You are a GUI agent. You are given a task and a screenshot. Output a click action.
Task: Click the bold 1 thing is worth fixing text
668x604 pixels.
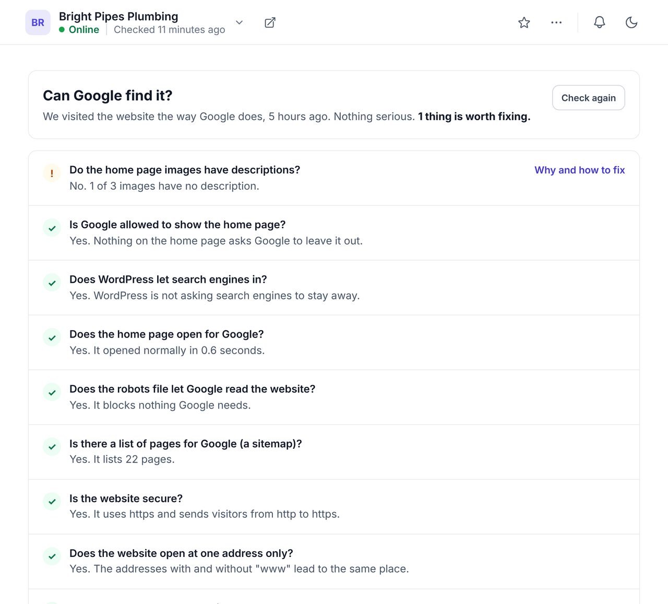[x=474, y=117]
